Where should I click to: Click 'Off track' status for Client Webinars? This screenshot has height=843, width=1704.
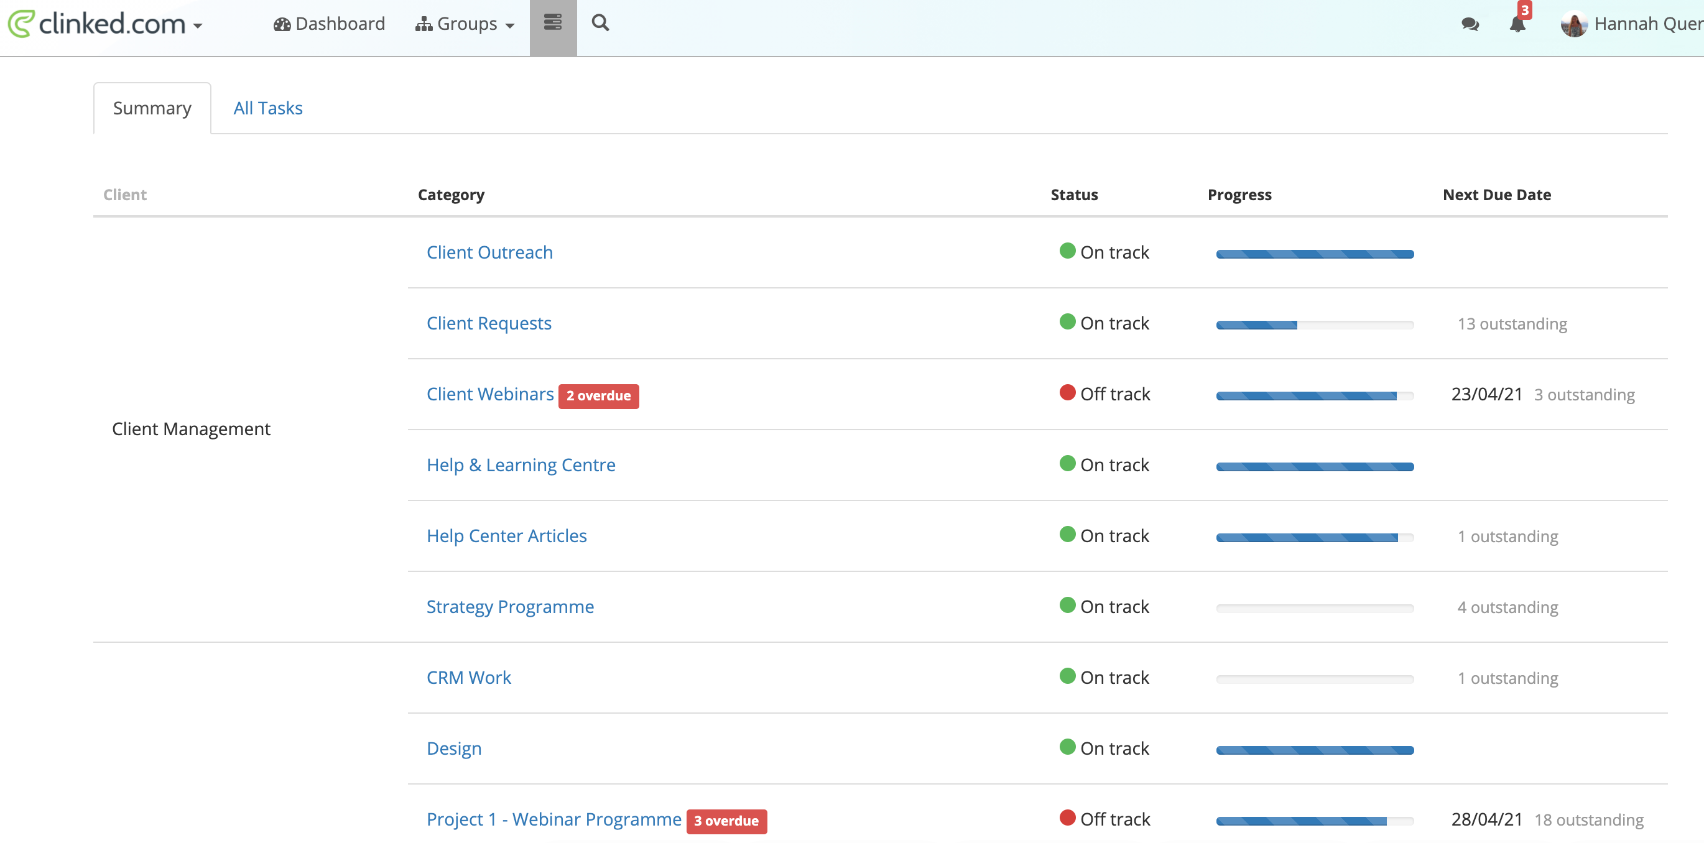[1114, 394]
